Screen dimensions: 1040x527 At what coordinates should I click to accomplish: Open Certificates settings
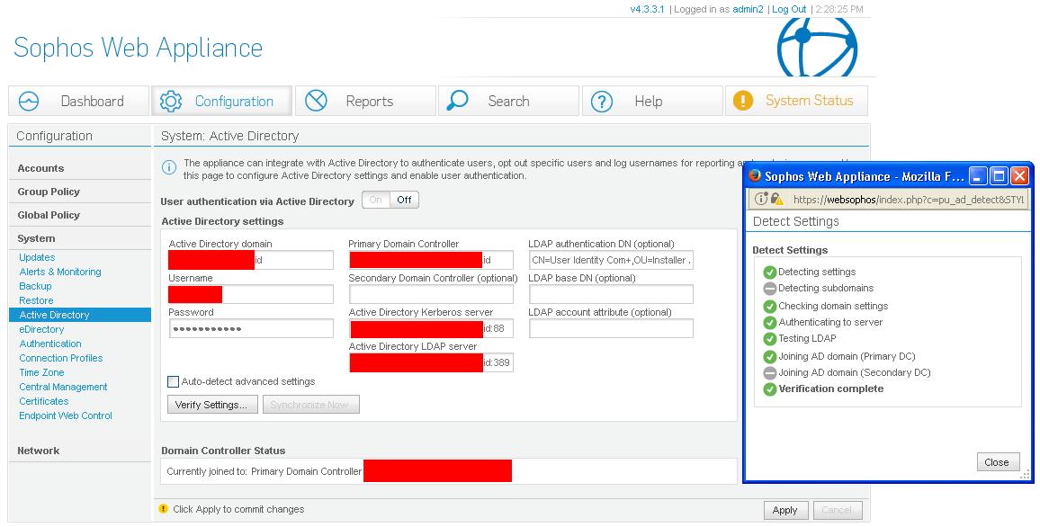(44, 401)
